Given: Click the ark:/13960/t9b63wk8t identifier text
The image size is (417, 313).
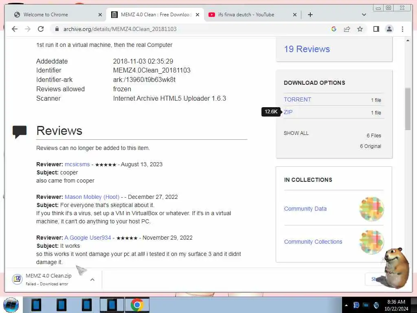Looking at the screenshot, I should pos(144,80).
